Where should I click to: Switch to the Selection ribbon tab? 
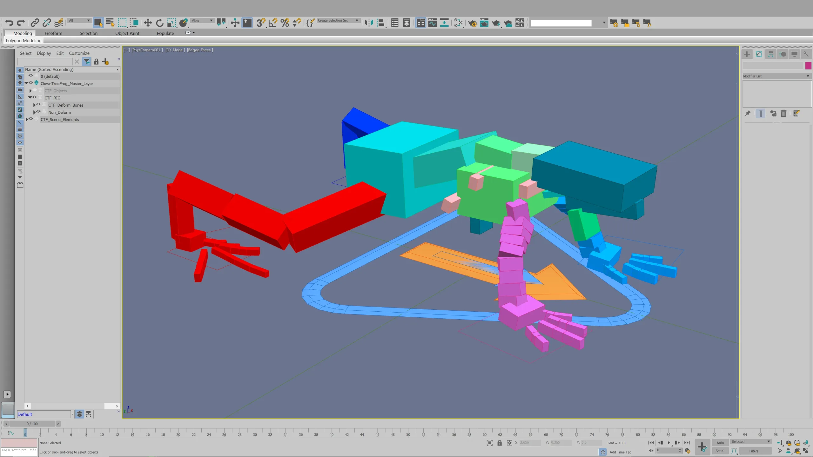89,33
